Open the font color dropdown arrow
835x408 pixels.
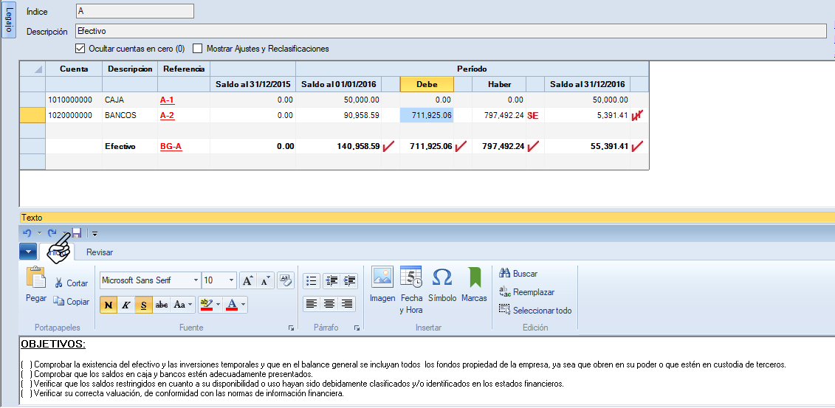pos(244,304)
